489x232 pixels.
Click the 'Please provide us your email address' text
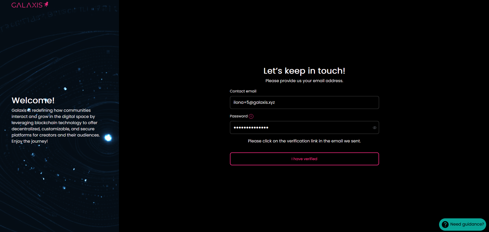click(x=304, y=81)
